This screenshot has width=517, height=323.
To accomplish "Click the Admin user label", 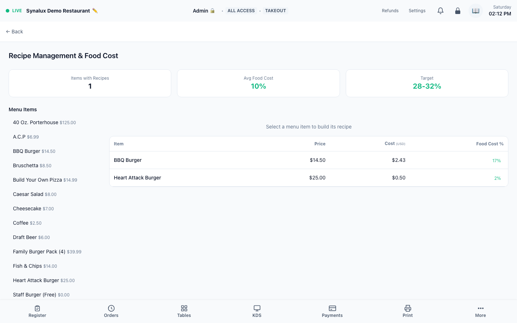I will (x=204, y=11).
